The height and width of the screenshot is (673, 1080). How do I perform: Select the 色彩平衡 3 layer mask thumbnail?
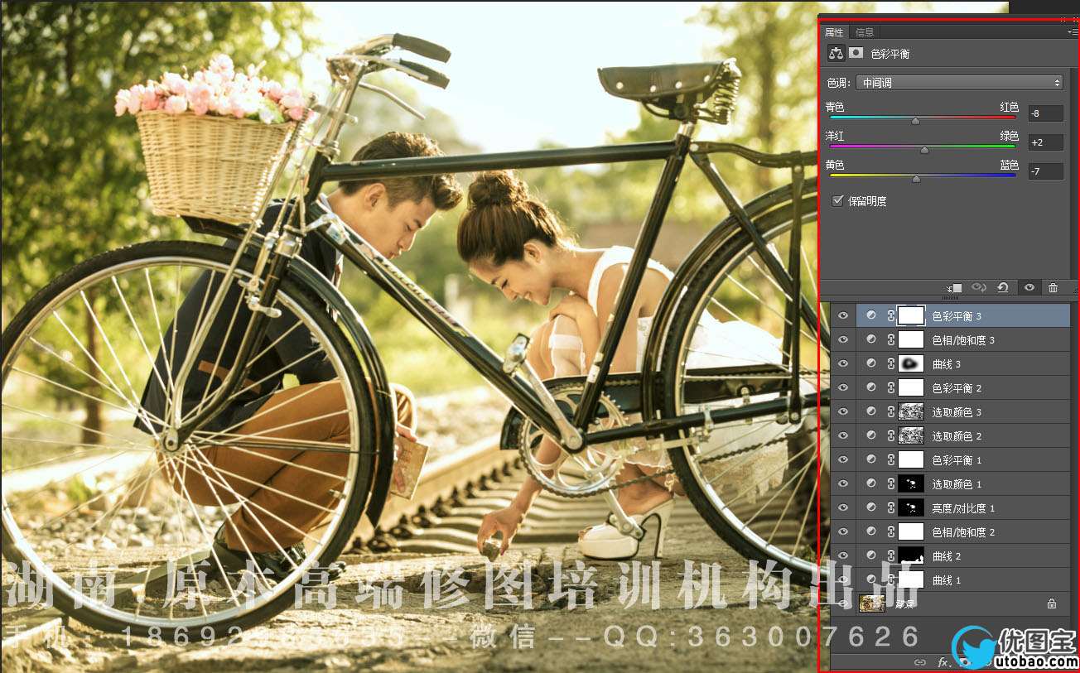[x=911, y=315]
